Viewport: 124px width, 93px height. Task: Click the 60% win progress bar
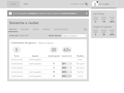click(67, 72)
